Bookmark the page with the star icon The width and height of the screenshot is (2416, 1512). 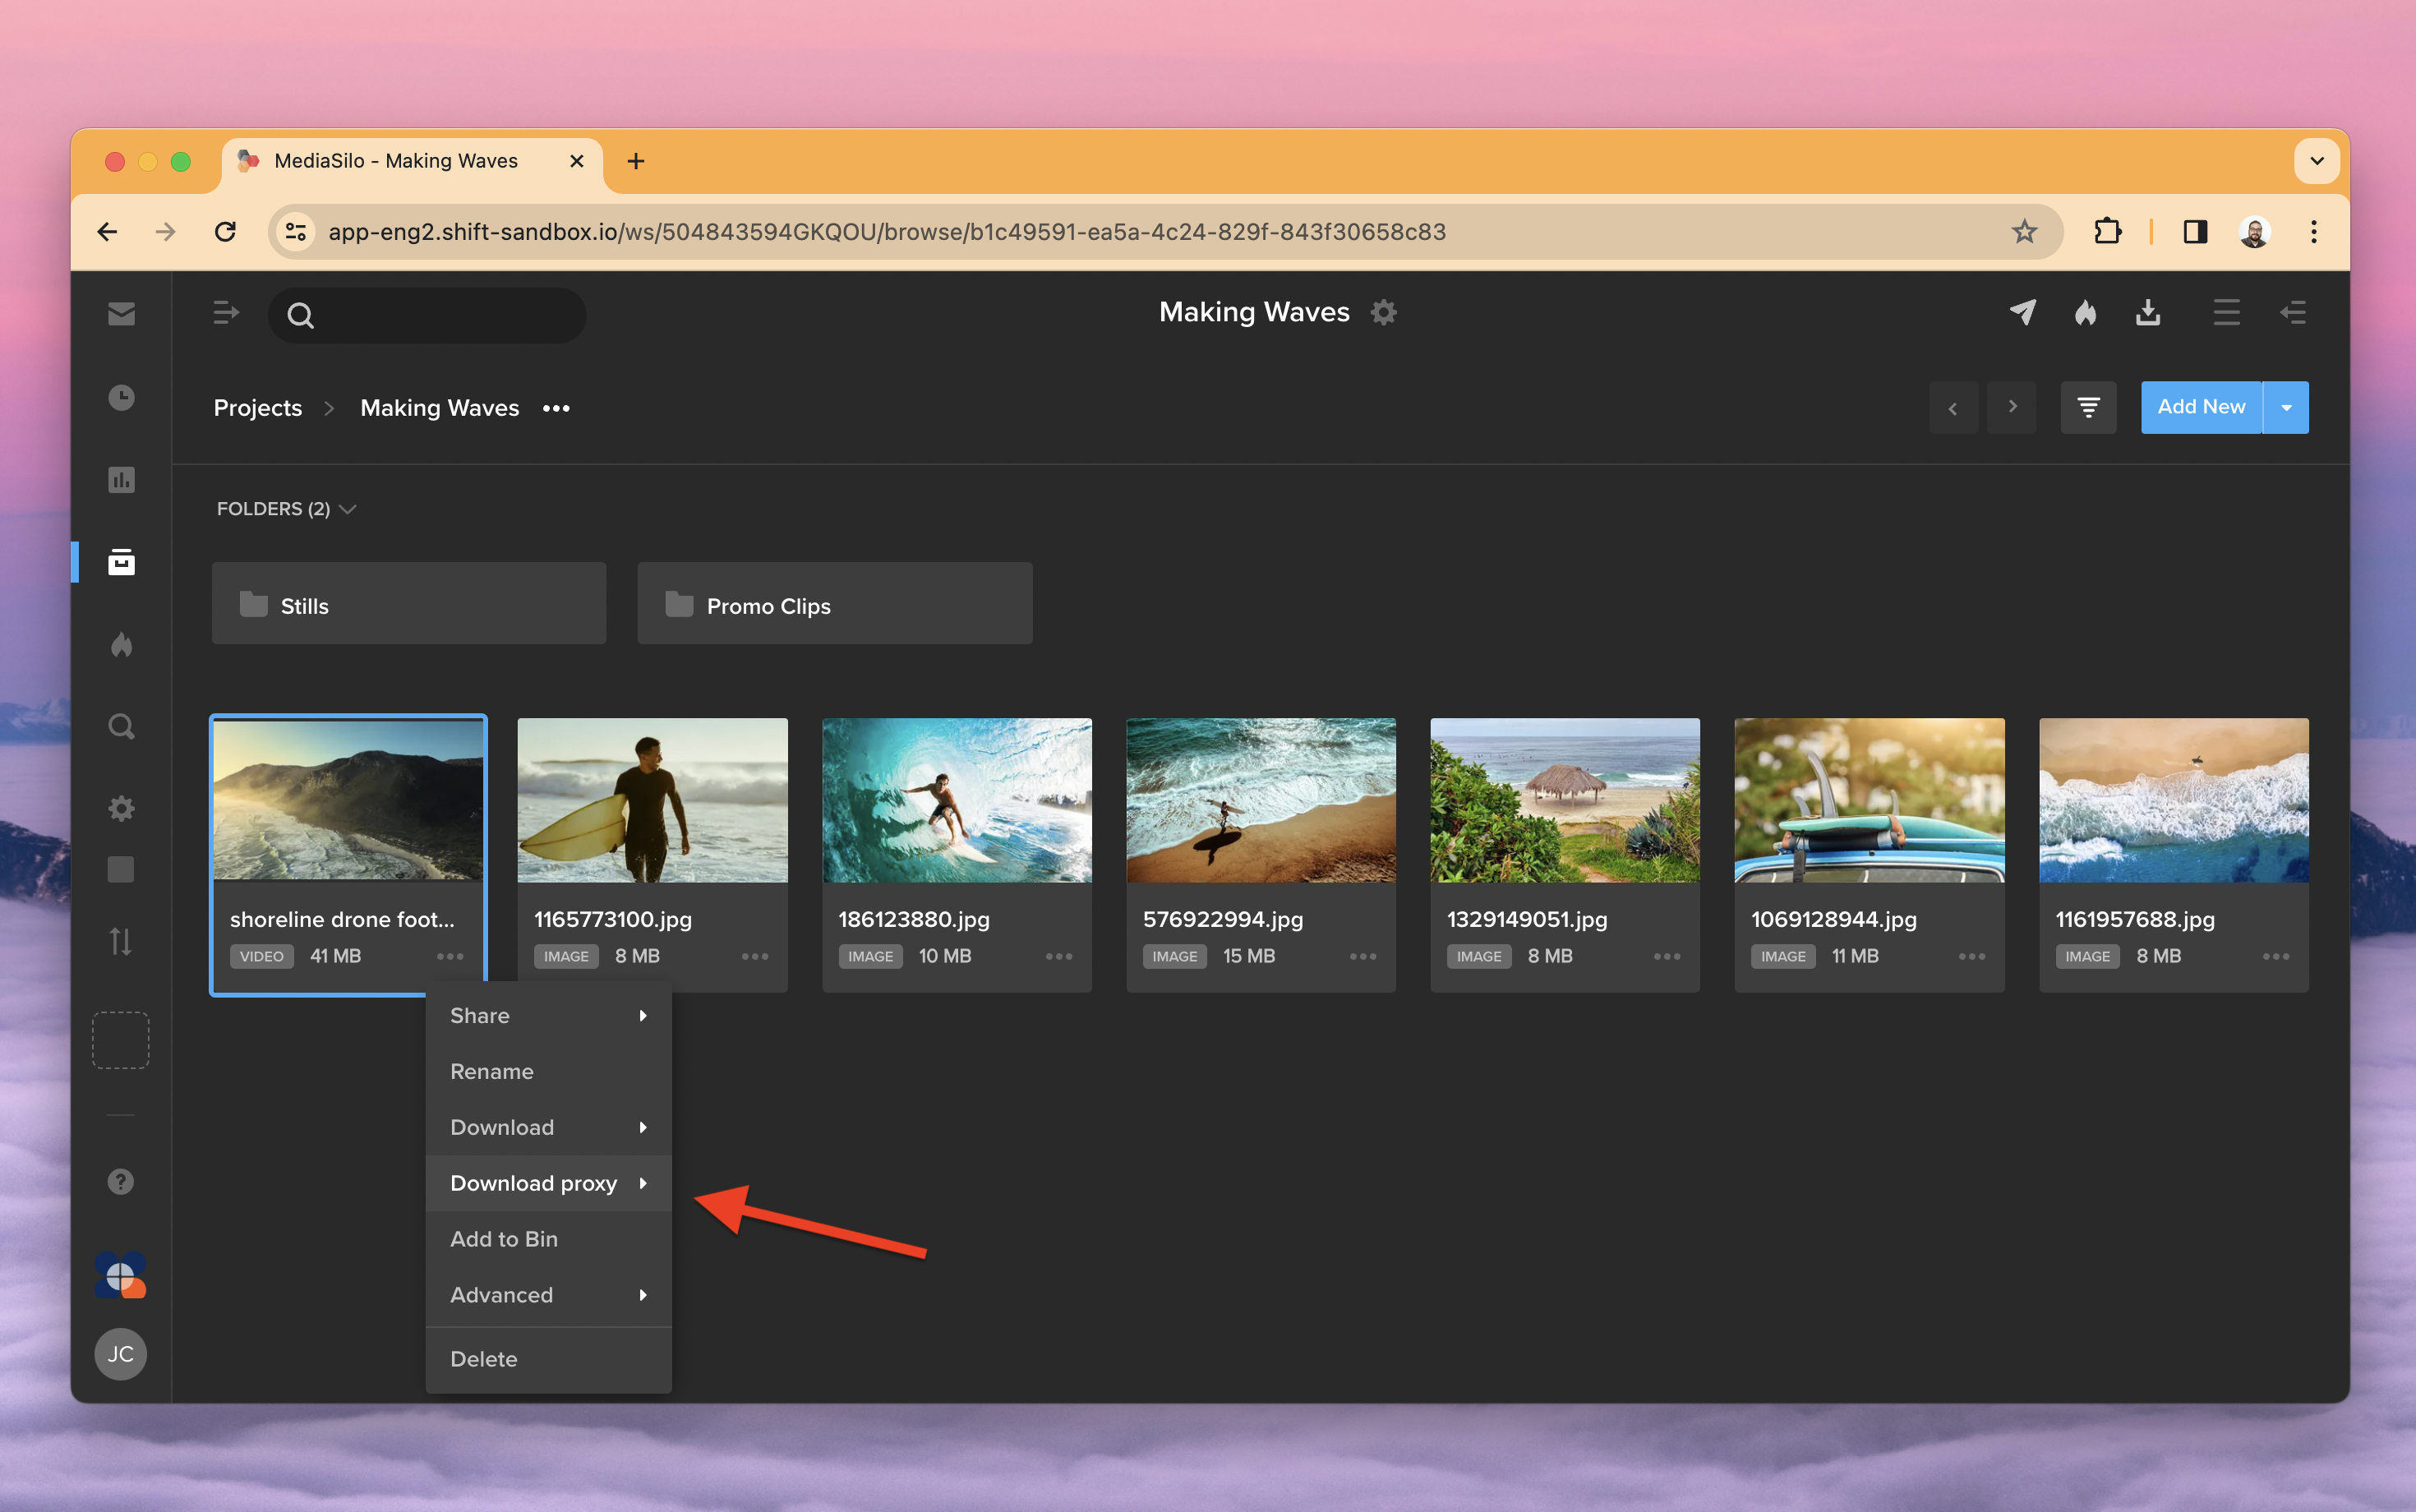tap(2024, 232)
